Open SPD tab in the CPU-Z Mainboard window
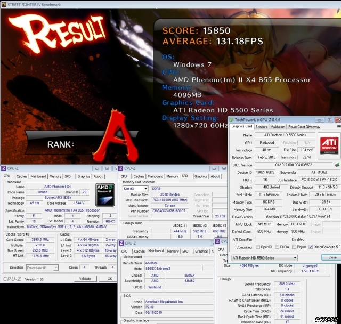The width and height of the screenshot is (341, 324). point(185,251)
